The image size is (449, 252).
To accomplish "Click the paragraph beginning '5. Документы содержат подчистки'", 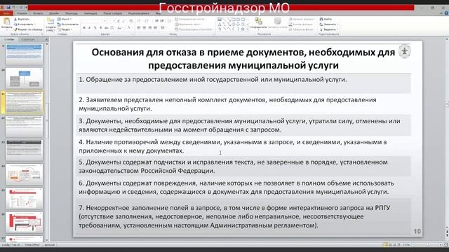I will point(233,167).
